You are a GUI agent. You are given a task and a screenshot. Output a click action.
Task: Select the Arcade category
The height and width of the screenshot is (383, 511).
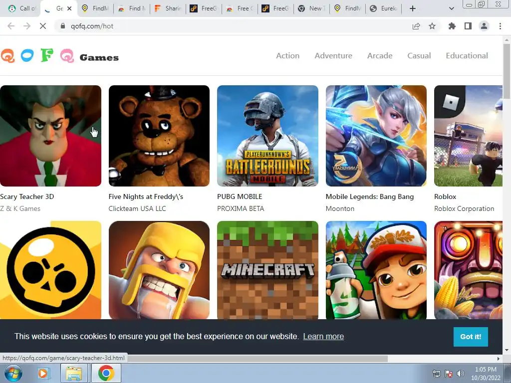click(380, 56)
